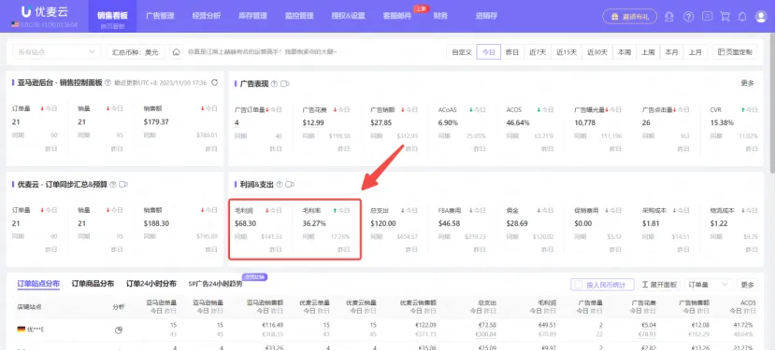Open the 销售看板 menu
776x351 pixels.
112,16
